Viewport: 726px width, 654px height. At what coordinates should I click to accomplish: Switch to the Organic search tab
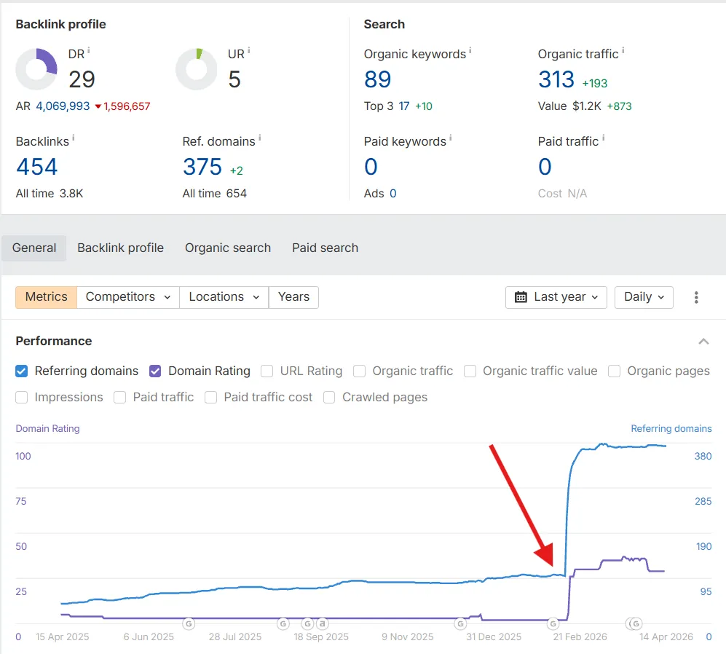tap(228, 248)
